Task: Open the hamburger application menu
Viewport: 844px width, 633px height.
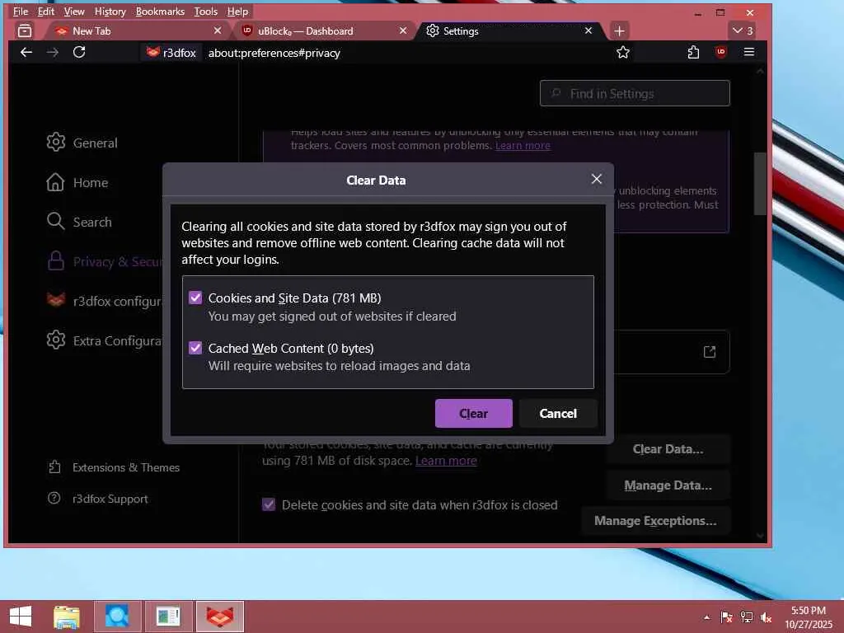Action: point(748,52)
